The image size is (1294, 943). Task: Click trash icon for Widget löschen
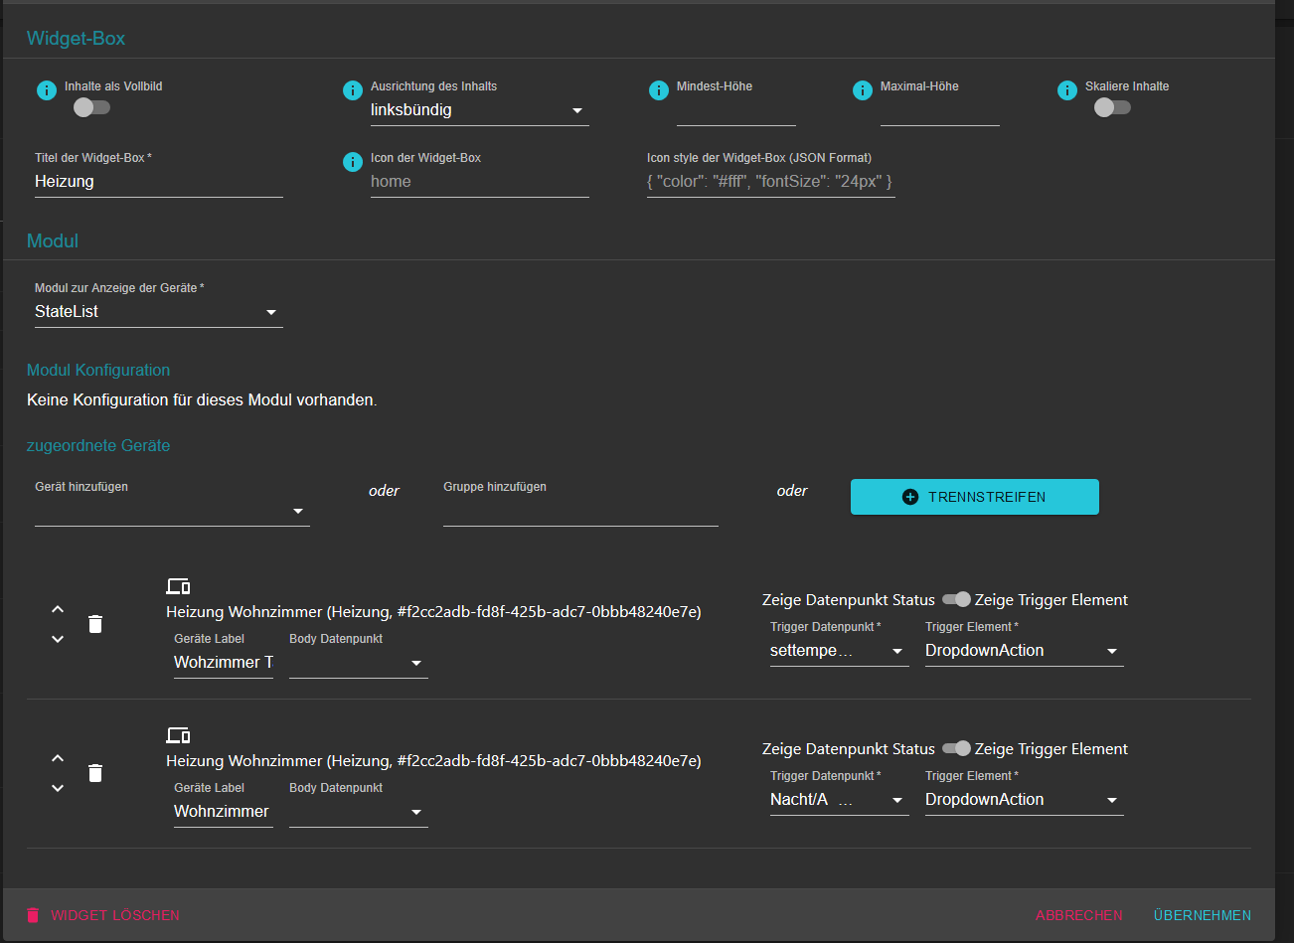click(33, 915)
